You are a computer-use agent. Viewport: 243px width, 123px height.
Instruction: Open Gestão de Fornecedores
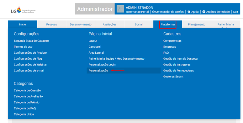[178, 71]
